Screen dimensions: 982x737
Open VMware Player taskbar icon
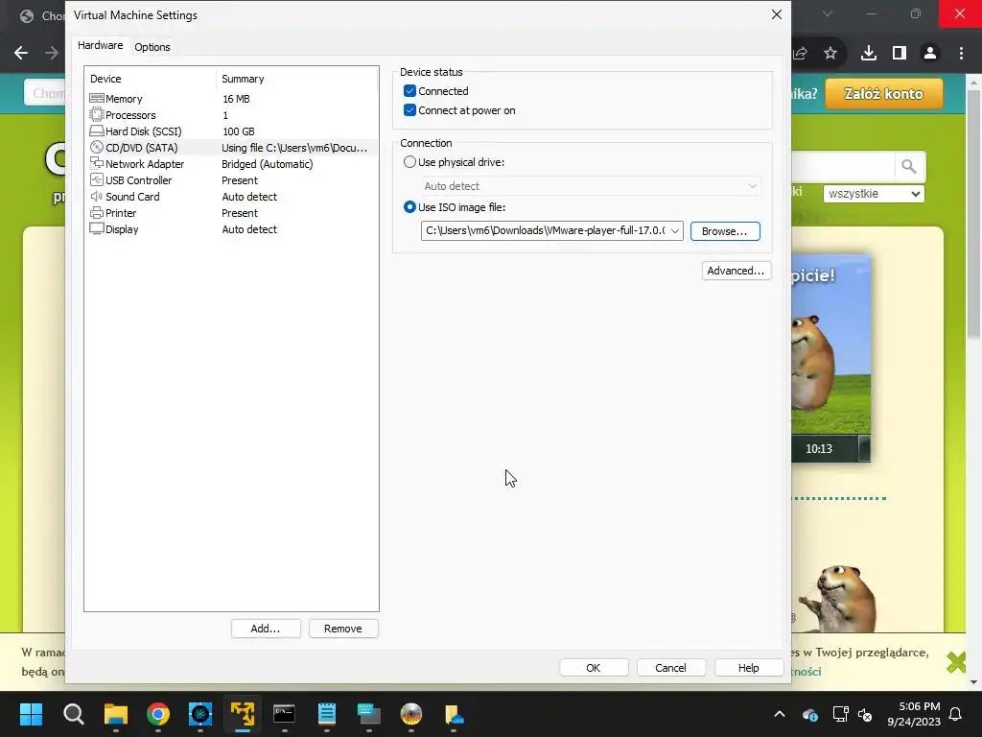pos(243,714)
